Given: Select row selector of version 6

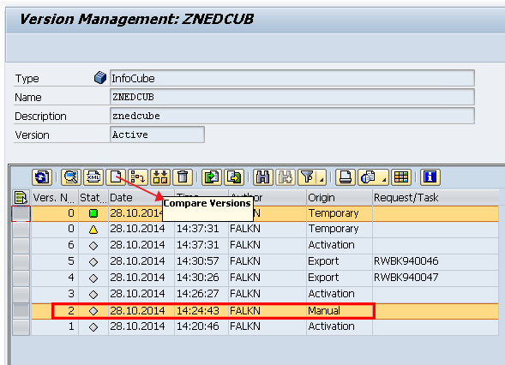Looking at the screenshot, I should 21,246.
